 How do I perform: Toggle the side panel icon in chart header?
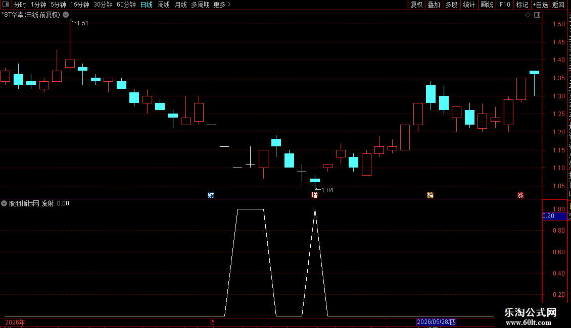pyautogui.click(x=537, y=15)
